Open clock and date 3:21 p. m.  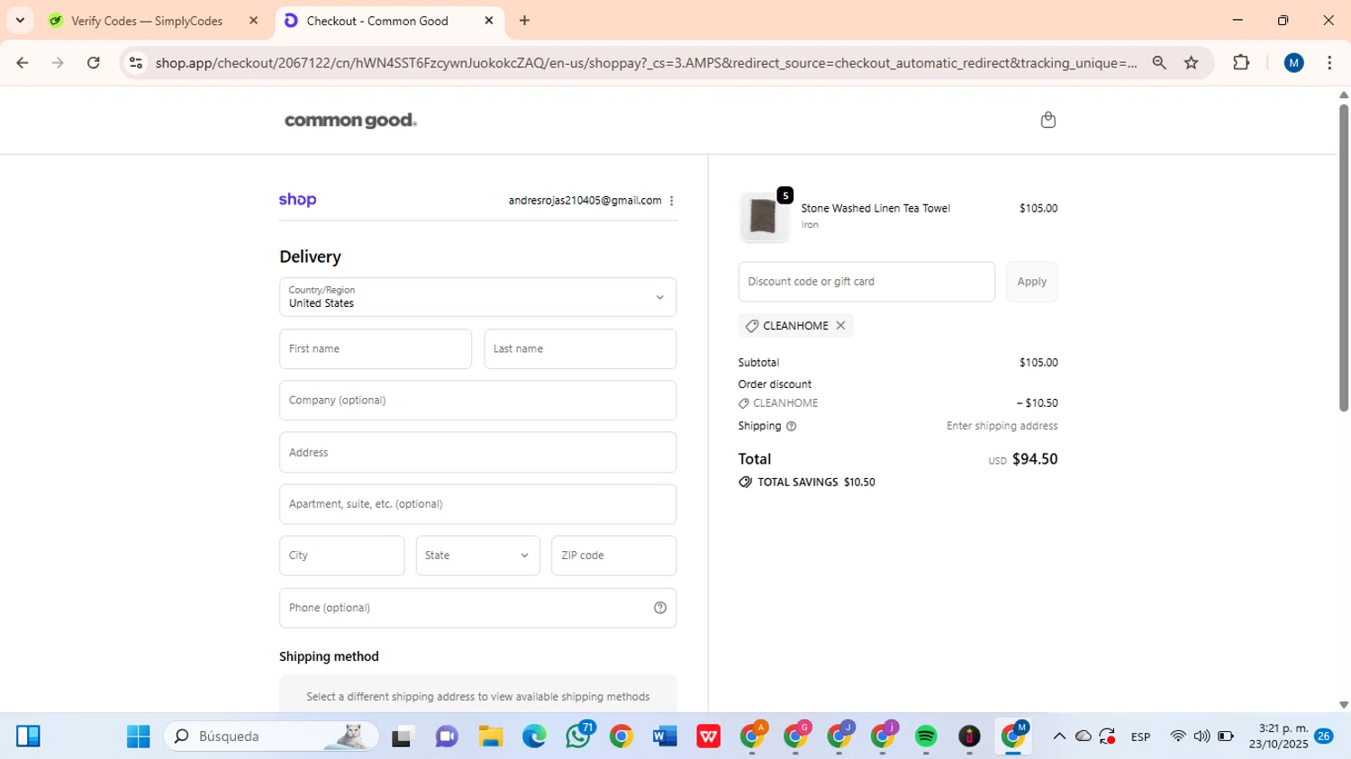[1278, 736]
